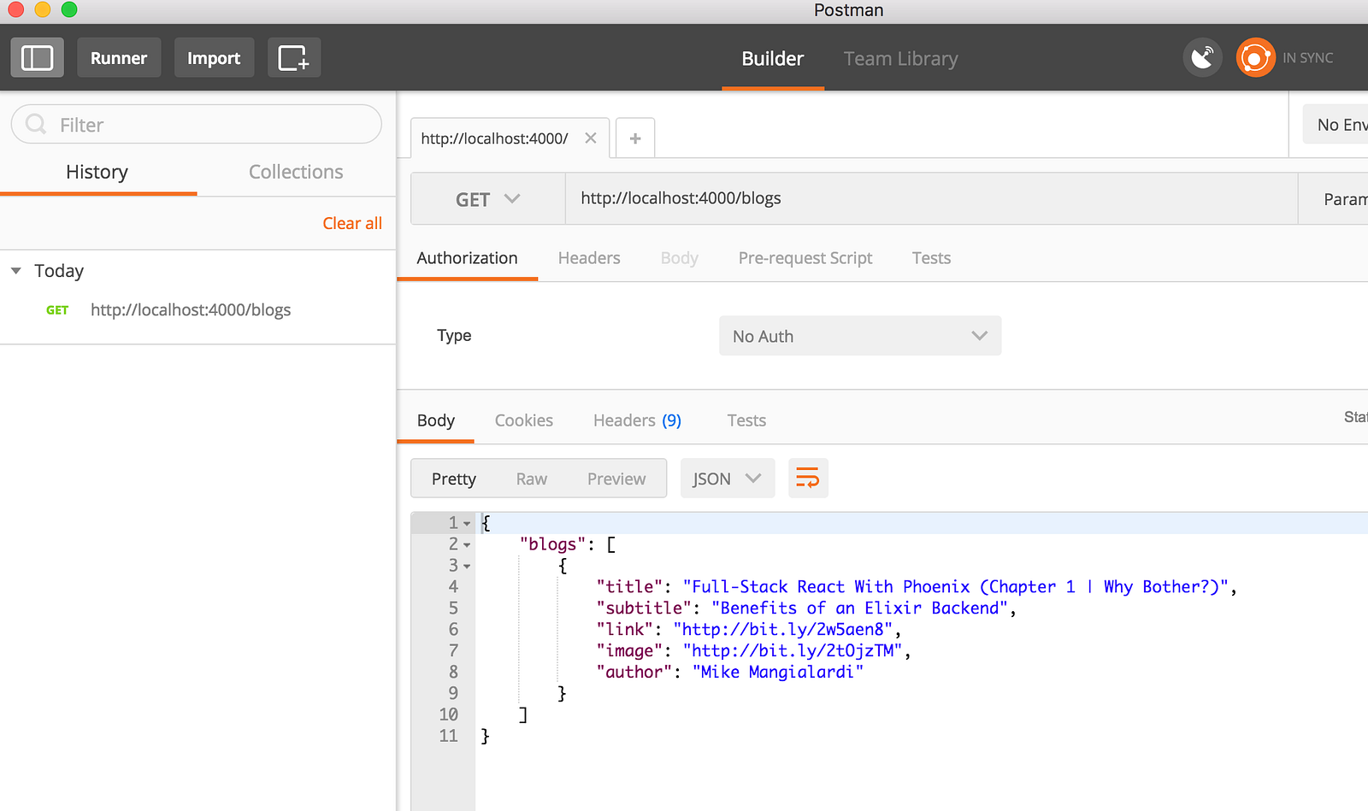The width and height of the screenshot is (1368, 811).
Task: Open the request Tests tab
Action: coord(931,258)
